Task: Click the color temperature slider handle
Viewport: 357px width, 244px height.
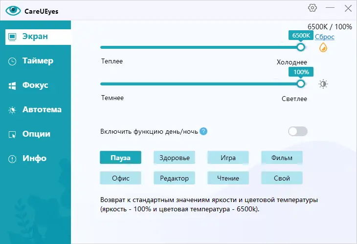Action: [x=301, y=47]
